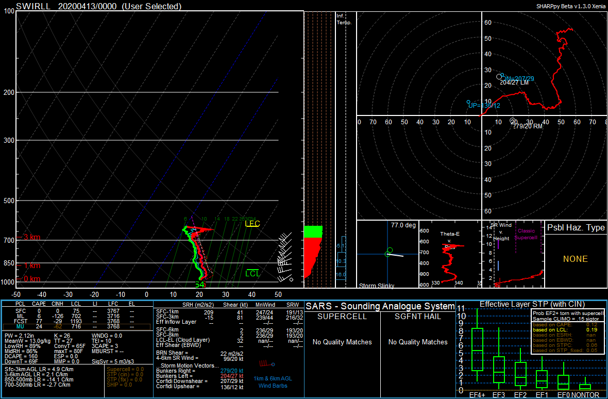
Task: Click the 850-500mb LR value
Action: coord(39,379)
